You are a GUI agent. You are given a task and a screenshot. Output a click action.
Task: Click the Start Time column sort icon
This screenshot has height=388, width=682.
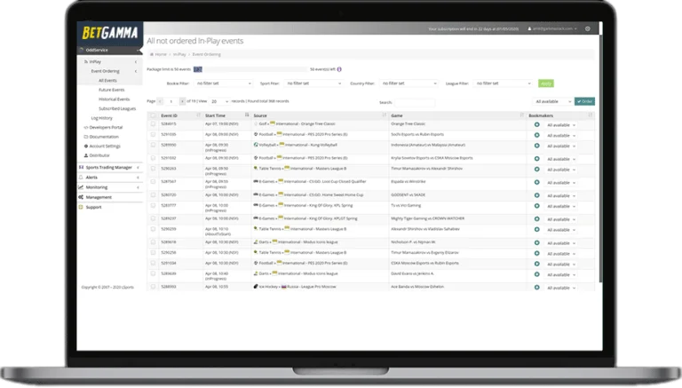pos(247,115)
